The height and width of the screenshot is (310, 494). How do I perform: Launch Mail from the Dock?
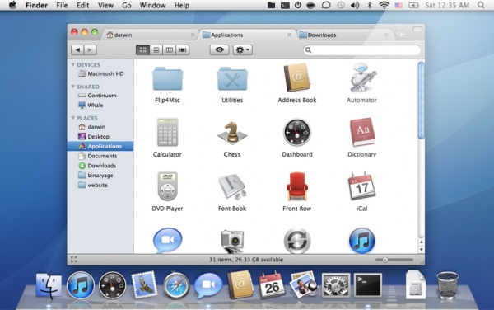(x=144, y=285)
